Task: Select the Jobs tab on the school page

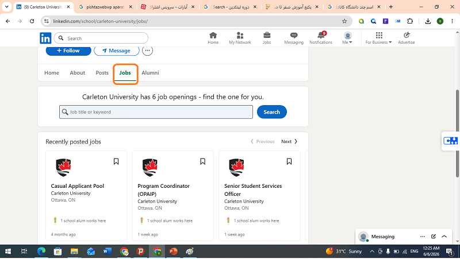Action: point(125,73)
